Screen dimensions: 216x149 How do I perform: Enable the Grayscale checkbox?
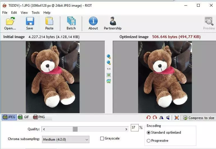pos(102,139)
